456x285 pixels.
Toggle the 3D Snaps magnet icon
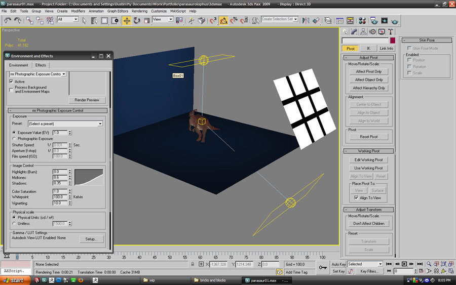213,20
